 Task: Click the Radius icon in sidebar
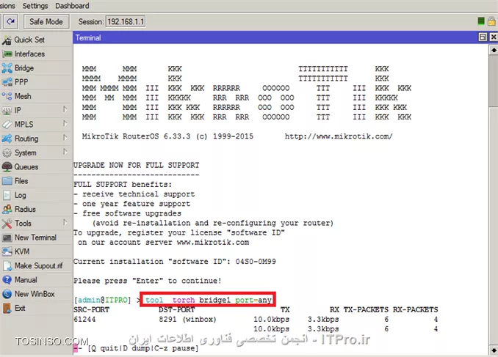(x=7, y=209)
